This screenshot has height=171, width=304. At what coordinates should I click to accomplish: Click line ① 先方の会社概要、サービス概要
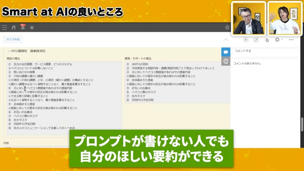coord(40,64)
